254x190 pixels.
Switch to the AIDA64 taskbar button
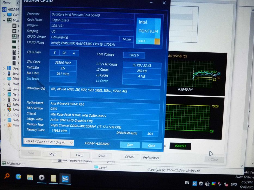65,179
